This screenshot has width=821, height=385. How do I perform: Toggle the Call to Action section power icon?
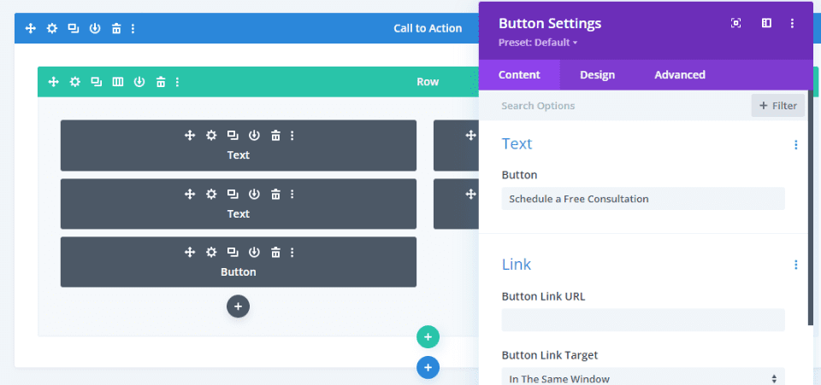coord(95,28)
